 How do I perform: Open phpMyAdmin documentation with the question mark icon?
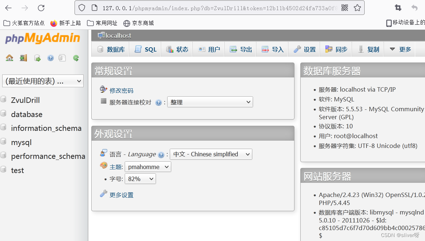point(50,57)
